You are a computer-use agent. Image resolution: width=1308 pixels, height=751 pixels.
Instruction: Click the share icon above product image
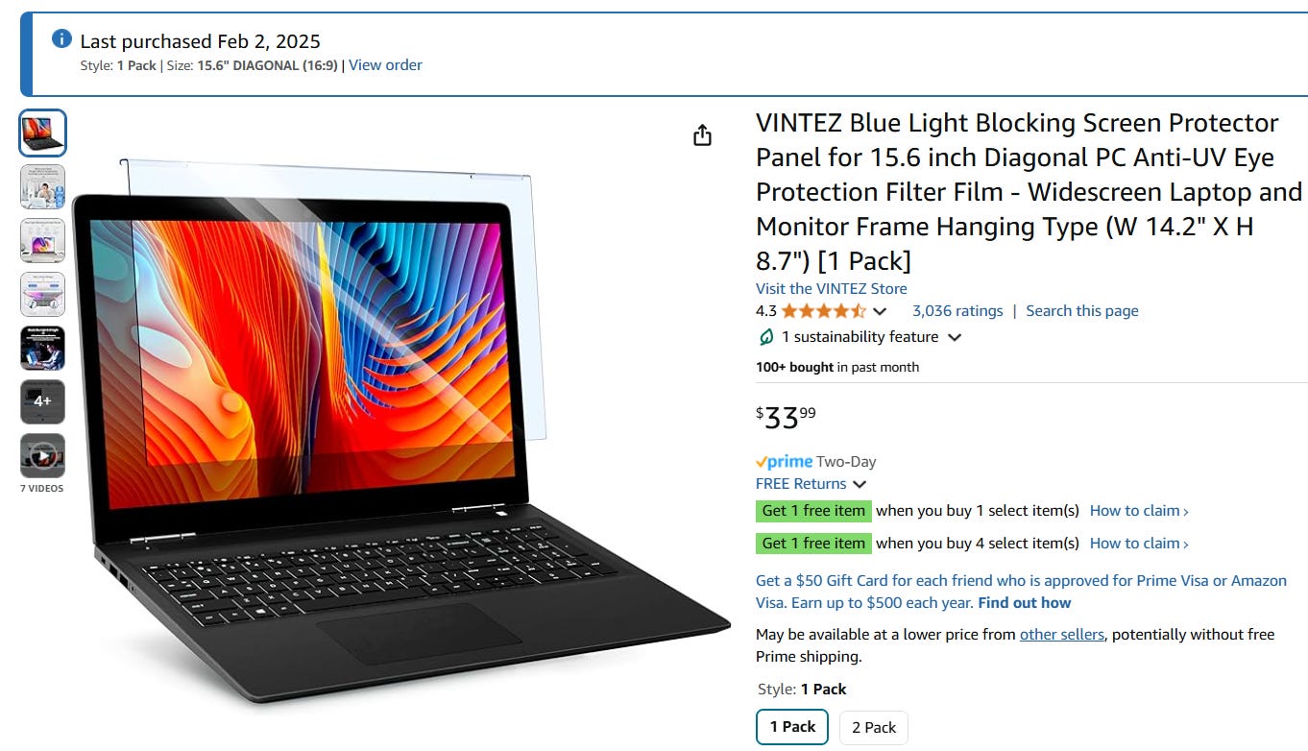(702, 134)
